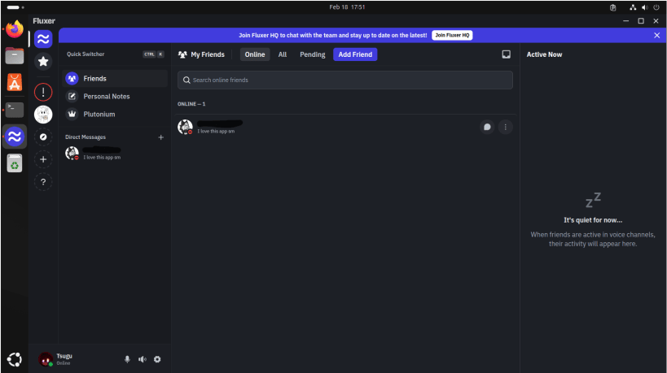The height and width of the screenshot is (373, 667).
Task: Open the starred favorites icon
Action: click(x=43, y=62)
